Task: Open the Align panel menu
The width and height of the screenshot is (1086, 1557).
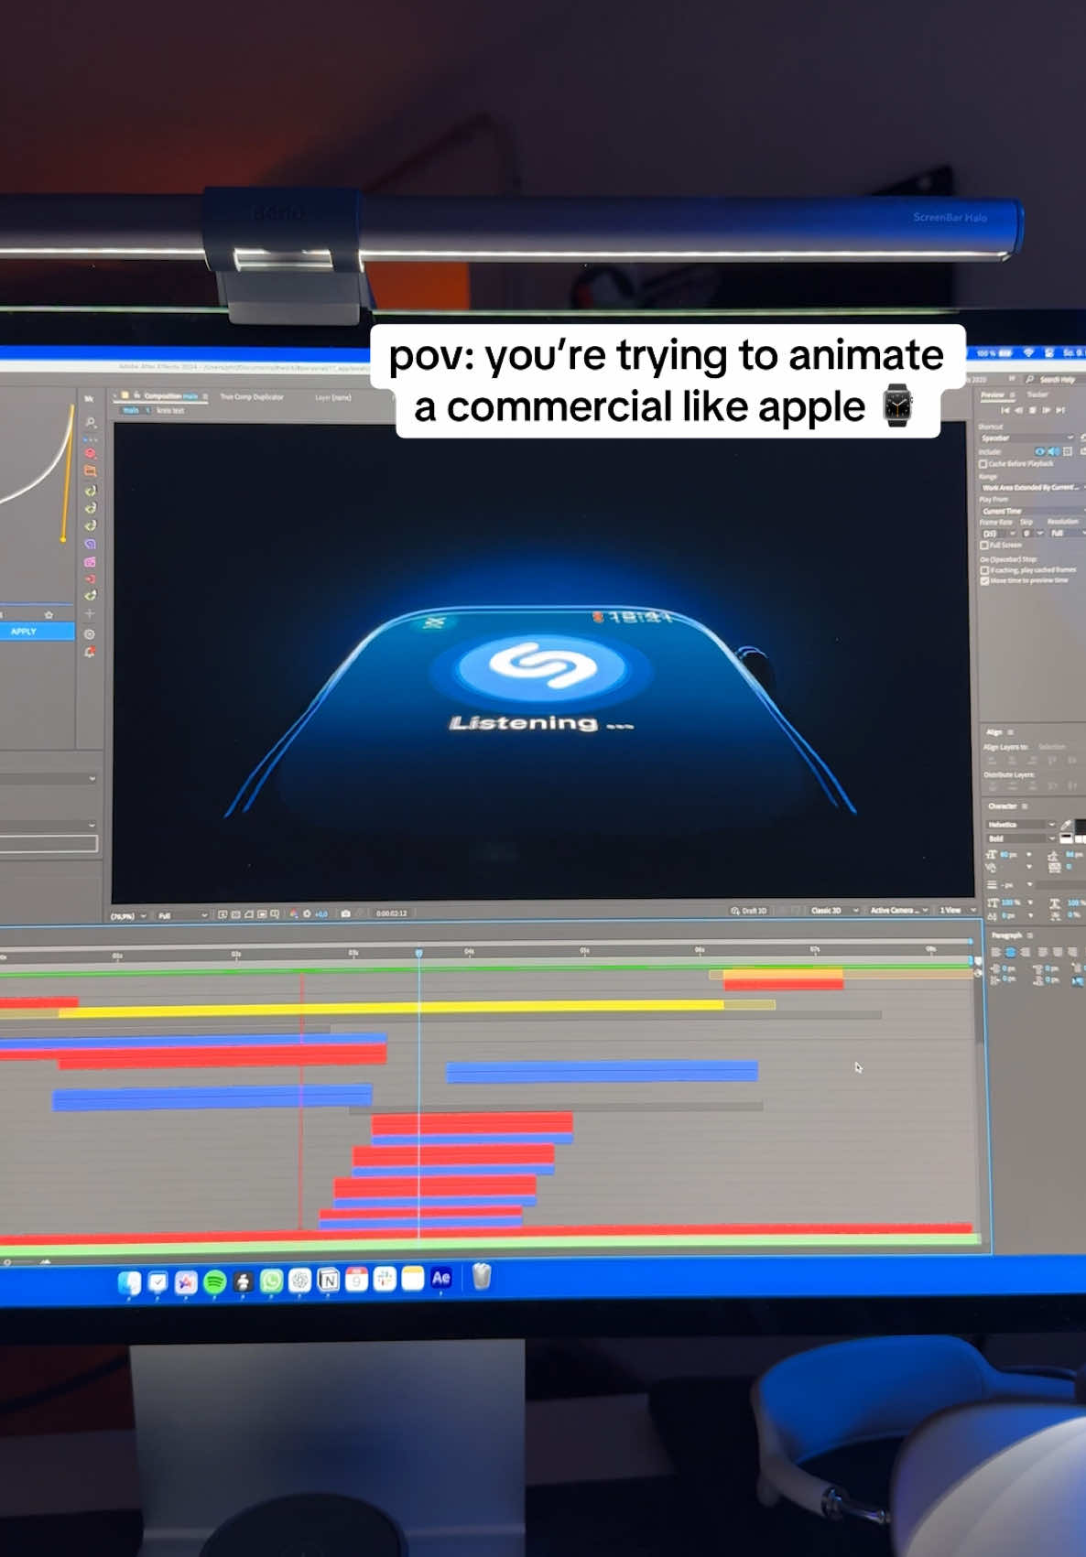Action: 1011,732
